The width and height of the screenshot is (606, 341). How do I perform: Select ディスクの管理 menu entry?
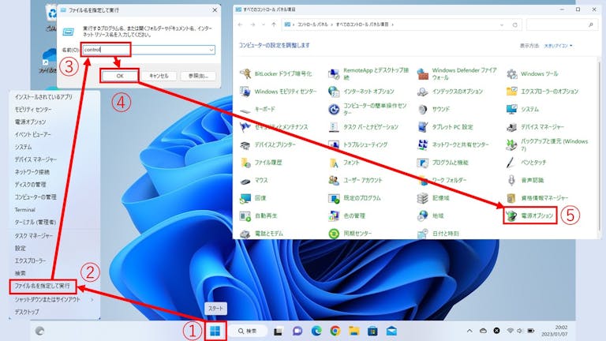click(x=30, y=185)
